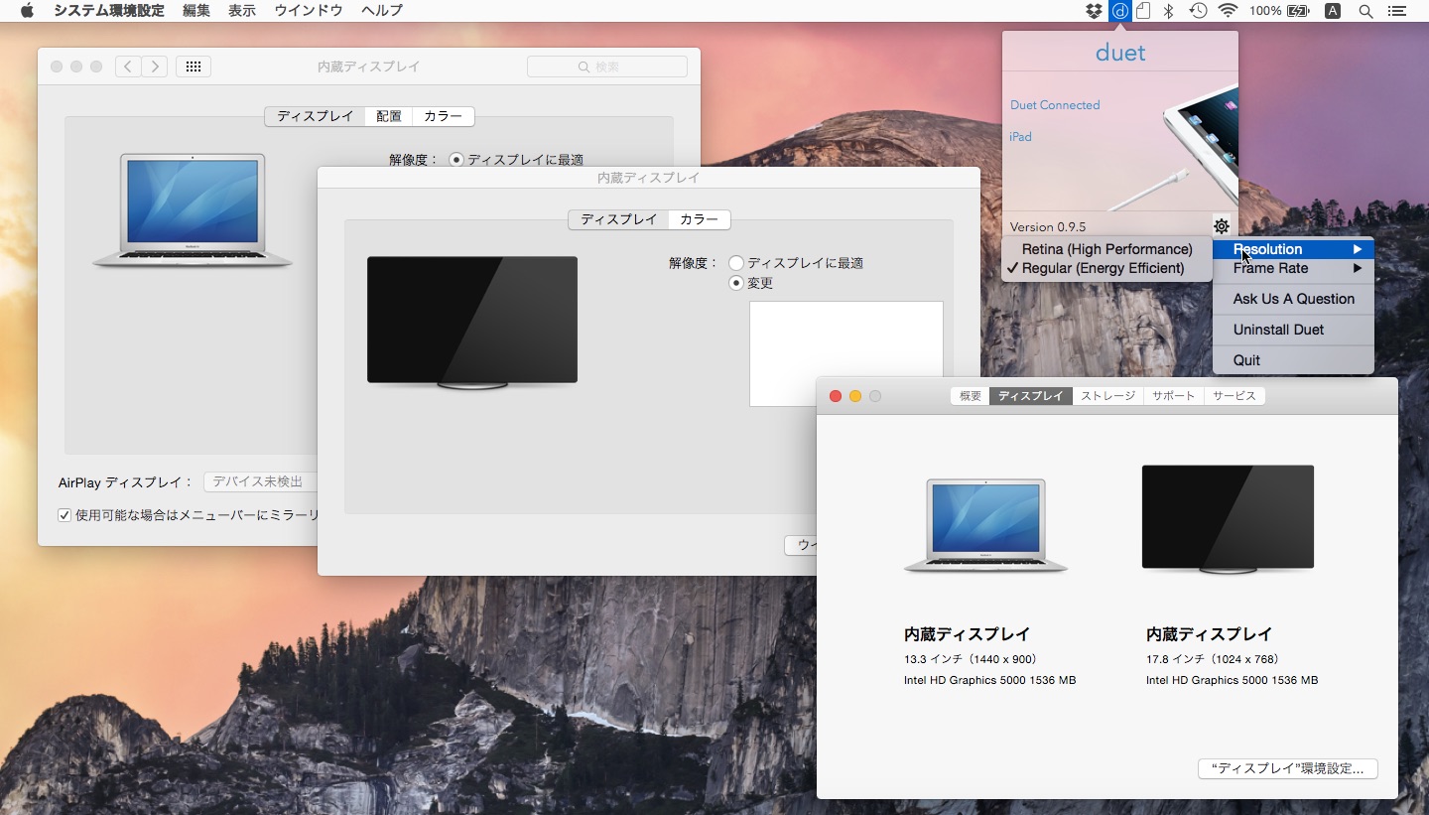
Task: Click the MacBook Air image in System Preferences
Action: [x=193, y=210]
